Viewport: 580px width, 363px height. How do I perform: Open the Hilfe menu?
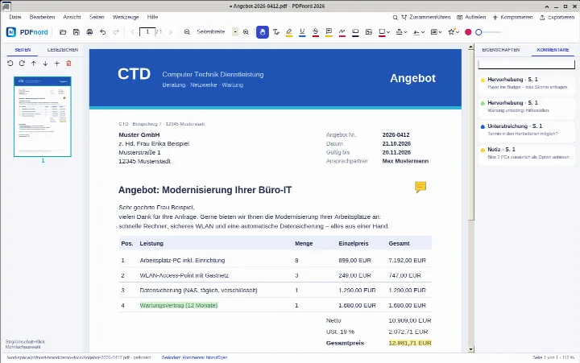(x=152, y=17)
